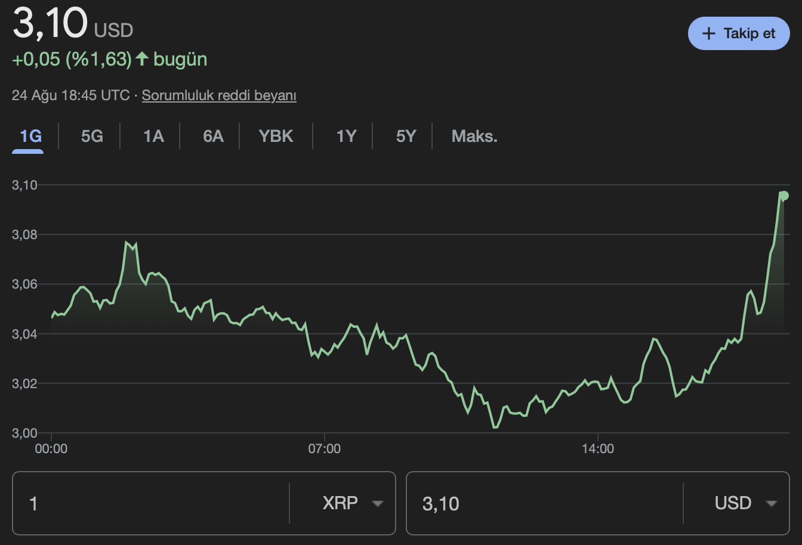
Task: Click the +0,05 (%1,63) change text
Action: (72, 59)
